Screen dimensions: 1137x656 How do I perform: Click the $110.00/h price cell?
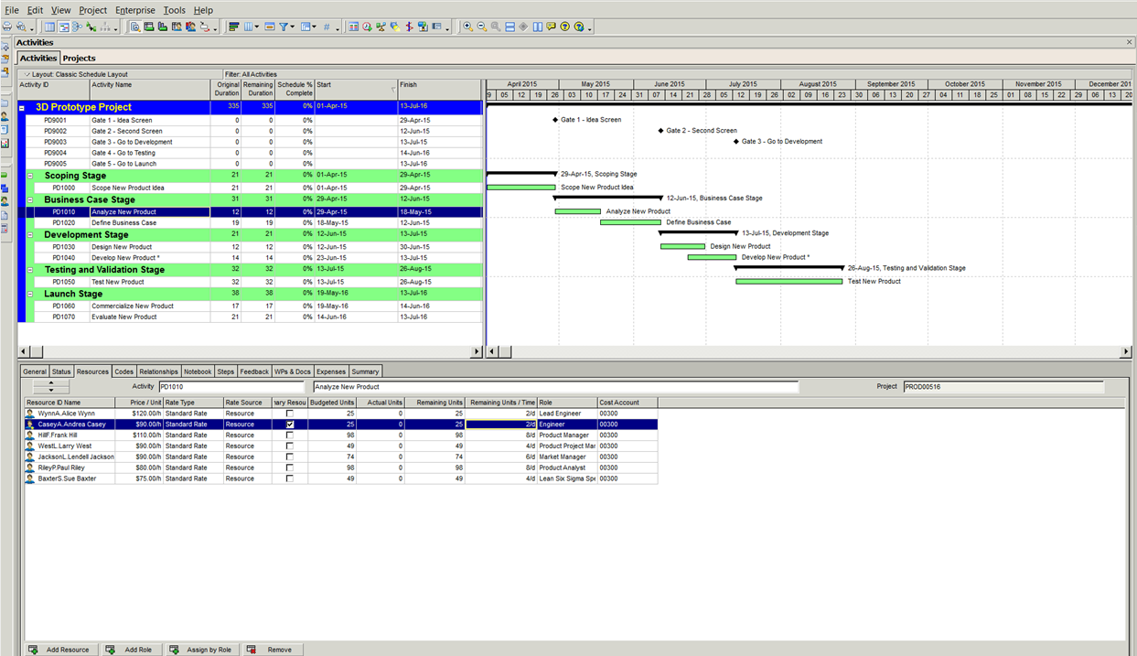(139, 436)
